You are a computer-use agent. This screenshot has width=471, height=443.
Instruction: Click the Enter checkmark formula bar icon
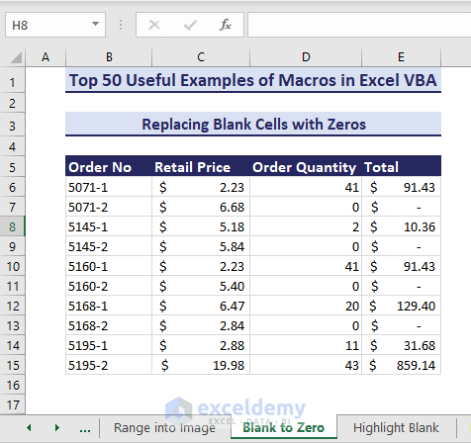(x=190, y=25)
